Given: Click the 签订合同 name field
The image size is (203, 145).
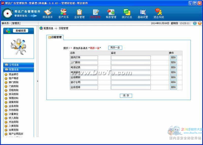Looking at the screenshot, I should pos(84,82).
